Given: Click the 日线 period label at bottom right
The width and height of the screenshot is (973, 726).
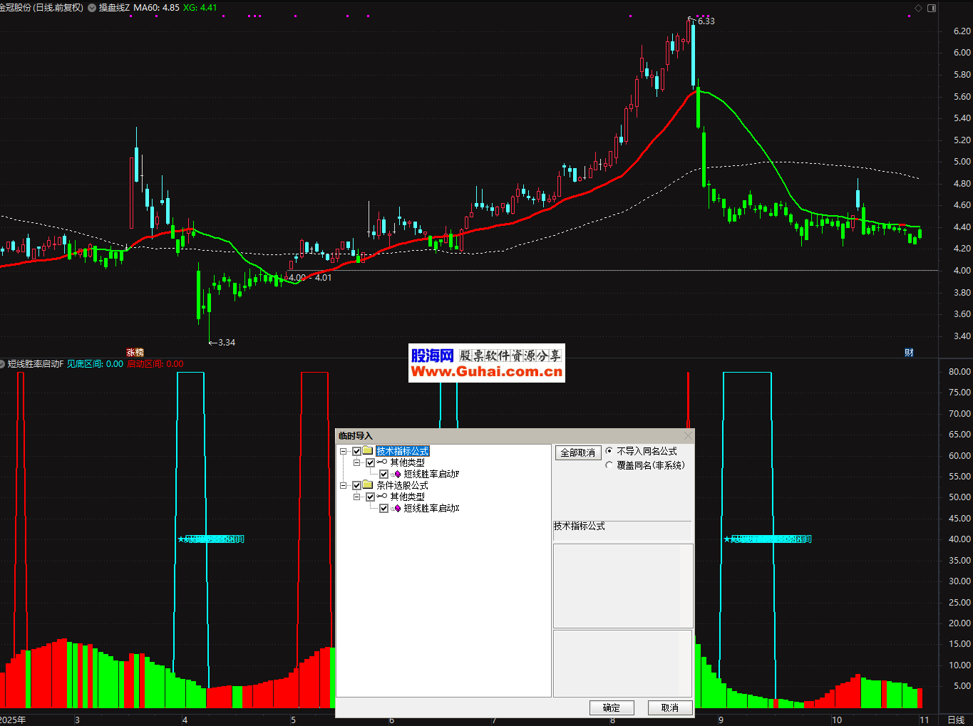Looking at the screenshot, I should coord(956,720).
